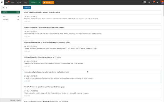Expand the 뉴스피드 tab dropdown arrow
The height and width of the screenshot is (102, 164).
pyautogui.click(x=39, y=2)
